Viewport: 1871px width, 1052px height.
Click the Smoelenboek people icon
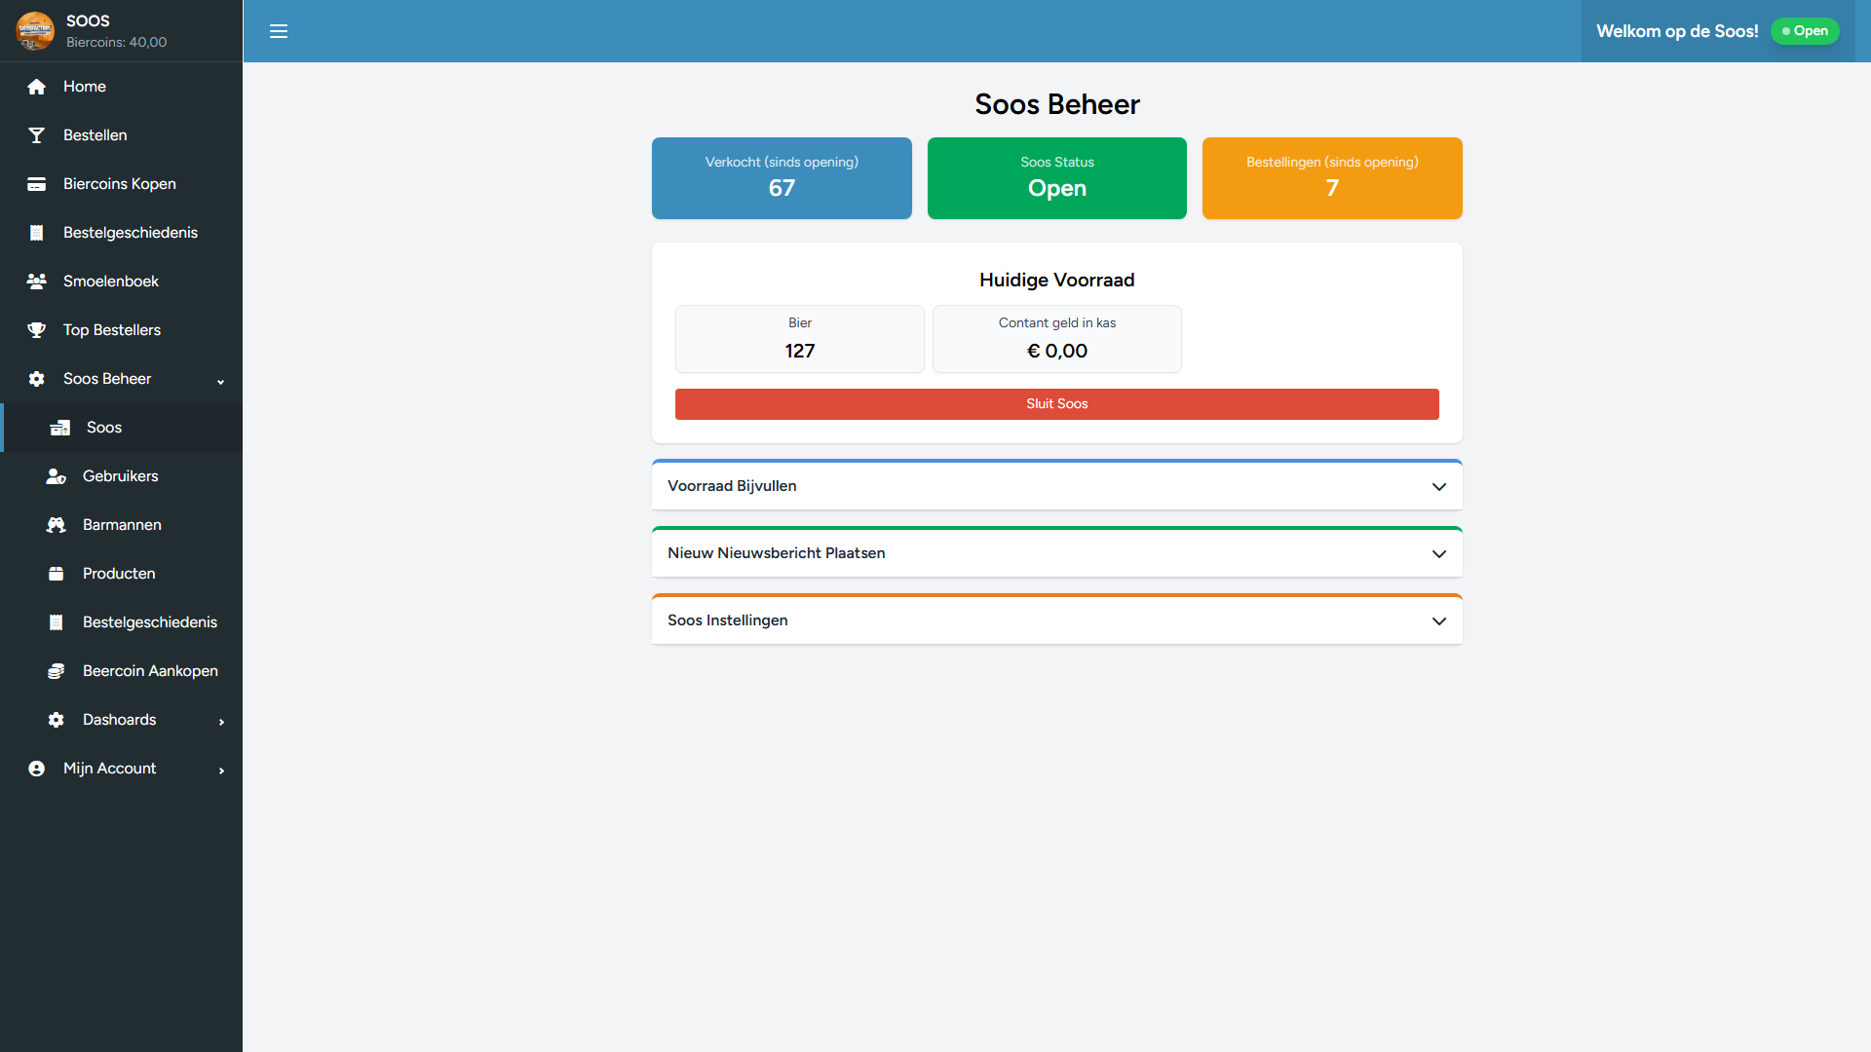[x=37, y=282]
